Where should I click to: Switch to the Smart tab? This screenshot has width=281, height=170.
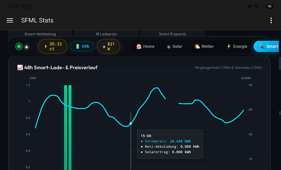click(x=266, y=46)
